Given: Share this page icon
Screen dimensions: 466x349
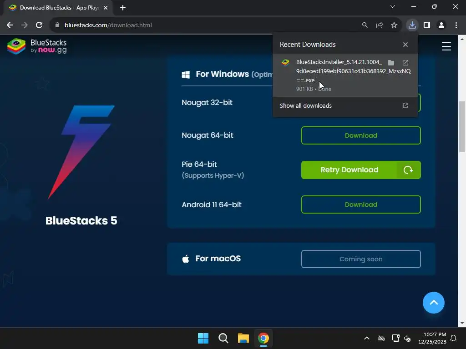Looking at the screenshot, I should [379, 25].
